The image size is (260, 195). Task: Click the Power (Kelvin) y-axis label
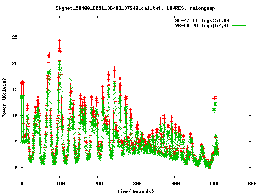pyautogui.click(x=4, y=98)
